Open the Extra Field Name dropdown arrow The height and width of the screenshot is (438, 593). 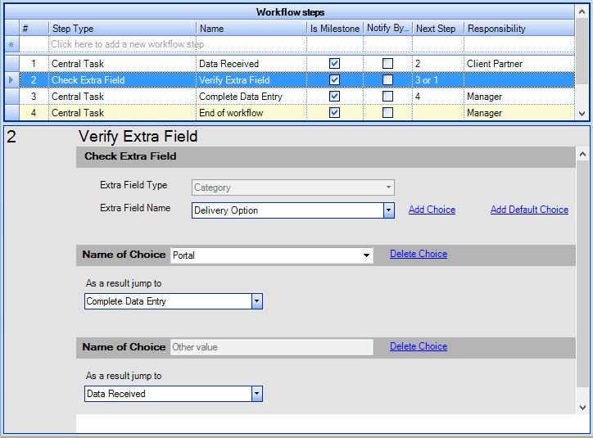[x=389, y=210]
